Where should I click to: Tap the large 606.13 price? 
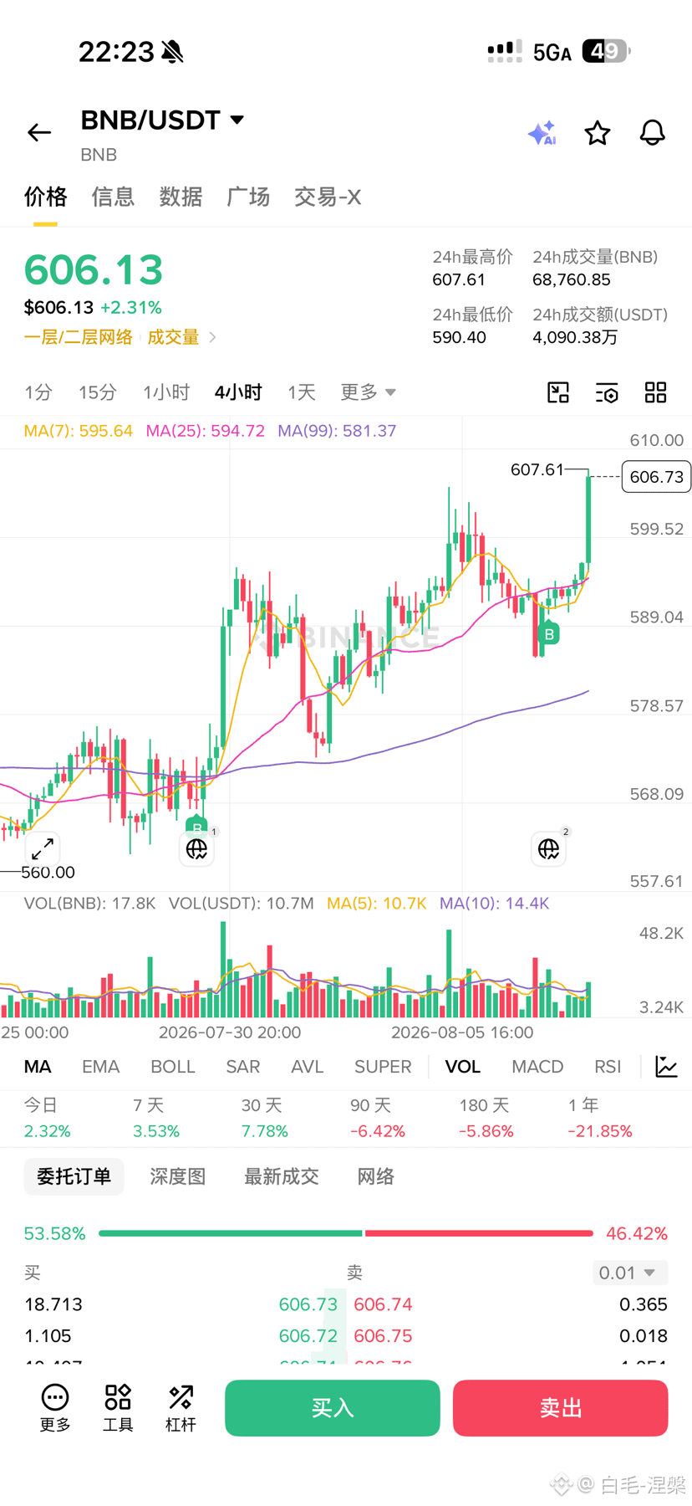(94, 270)
